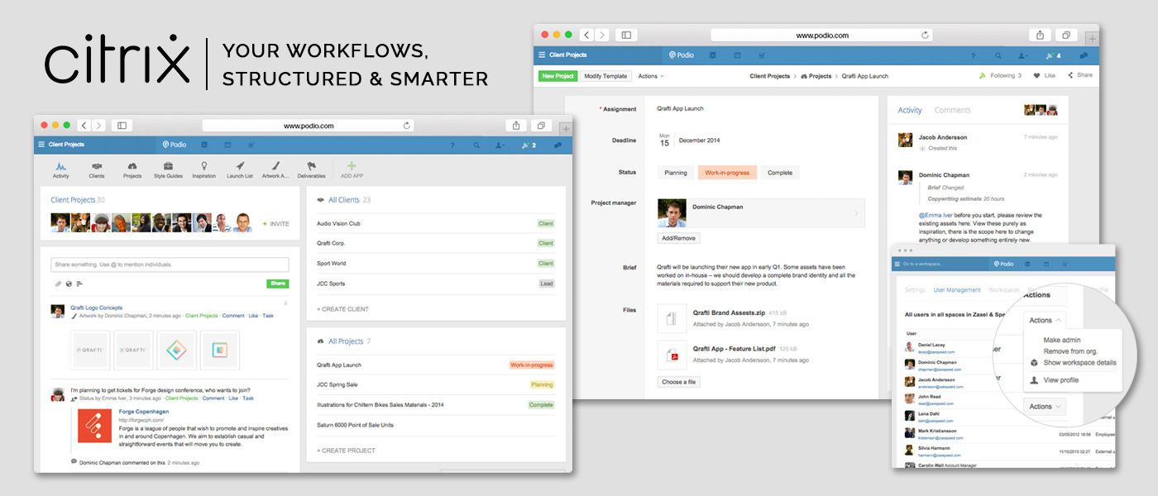
Task: Open hamburger menu in user management window
Action: coord(897,264)
